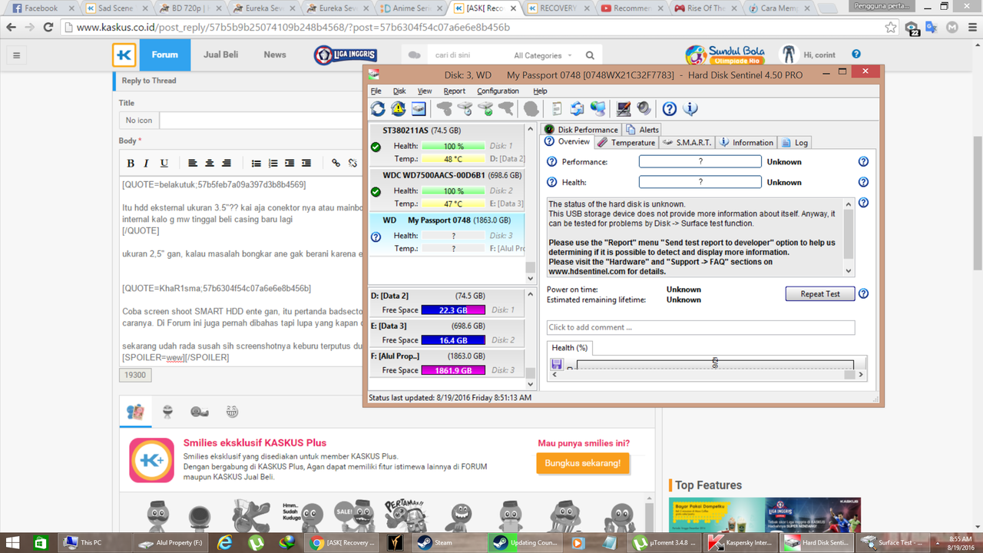
Task: Click the network computers globe toolbar icon
Action: pos(597,109)
